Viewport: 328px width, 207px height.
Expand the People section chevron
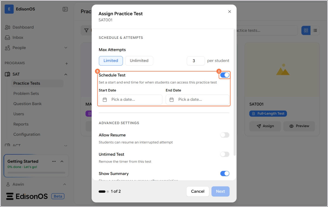tap(66, 48)
